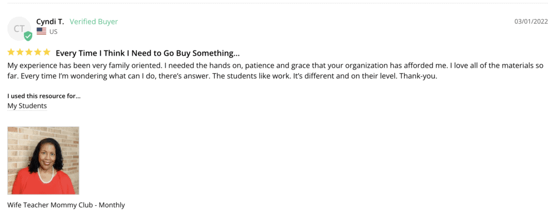
Task: Open the reviewer photo thumbnail
Action: (x=43, y=160)
